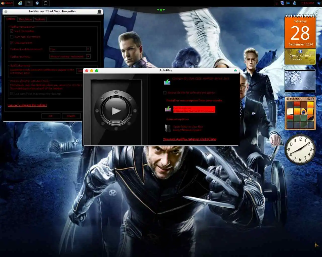The width and height of the screenshot is (322, 257).
Task: Click the monitor icon in system tray
Action: pyautogui.click(x=288, y=3)
